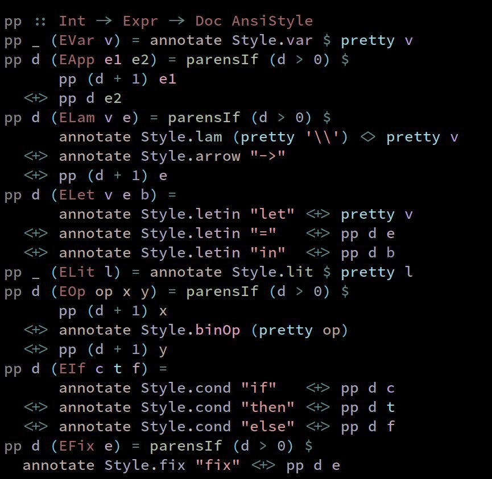Click on "Style.arrow"

pos(191,156)
